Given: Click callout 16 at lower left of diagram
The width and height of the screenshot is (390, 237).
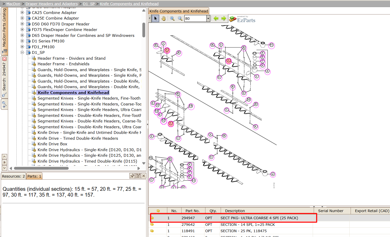Looking at the screenshot, I should coord(151,158).
